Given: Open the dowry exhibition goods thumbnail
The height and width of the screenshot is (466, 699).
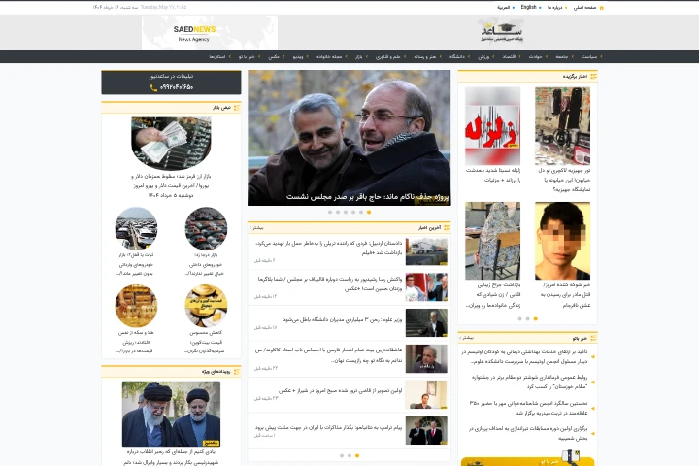Looking at the screenshot, I should point(562,126).
